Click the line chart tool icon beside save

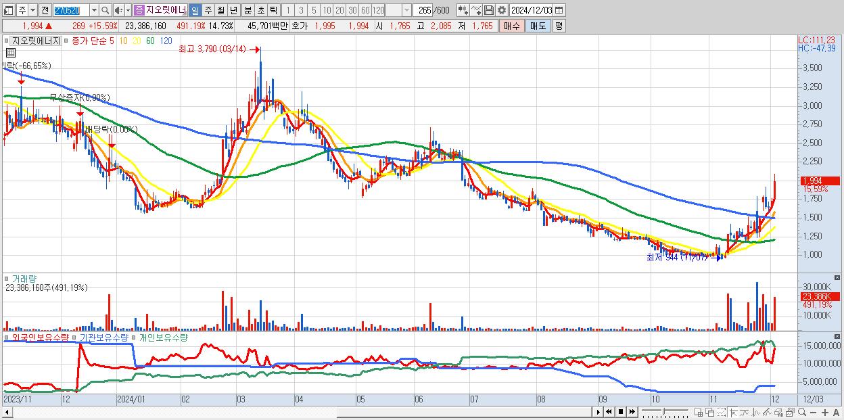475,10
